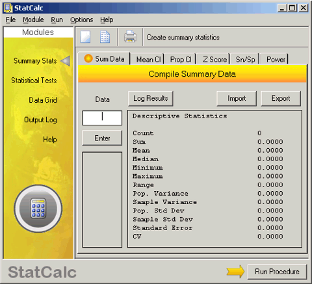Open the File menu
This screenshot has height=284, width=312.
point(10,19)
